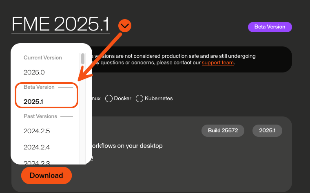310x193 pixels.
Task: Click the 2025.1 version tag pill
Action: pos(267,130)
